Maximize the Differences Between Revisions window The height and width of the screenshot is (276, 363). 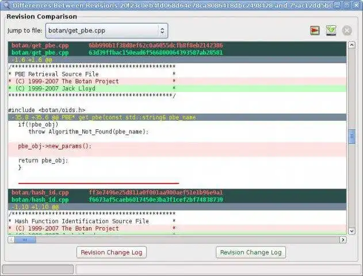click(x=346, y=5)
